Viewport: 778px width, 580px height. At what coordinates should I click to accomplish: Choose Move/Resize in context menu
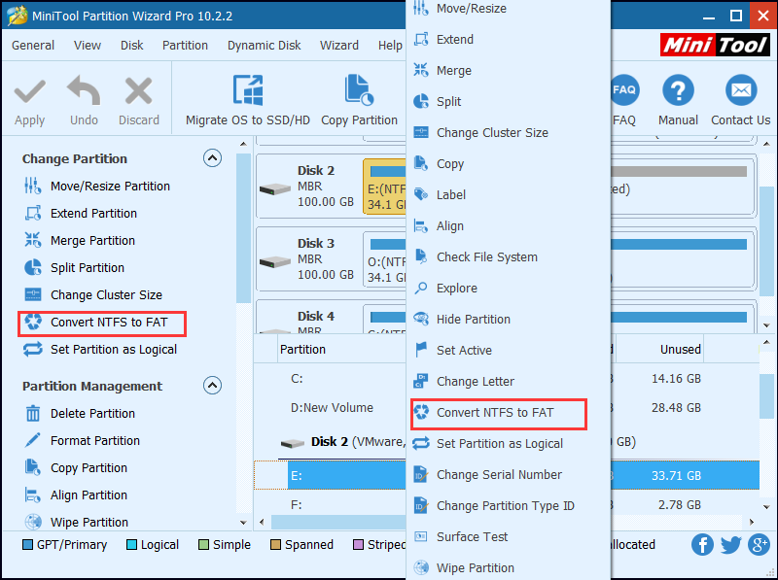pyautogui.click(x=509, y=9)
